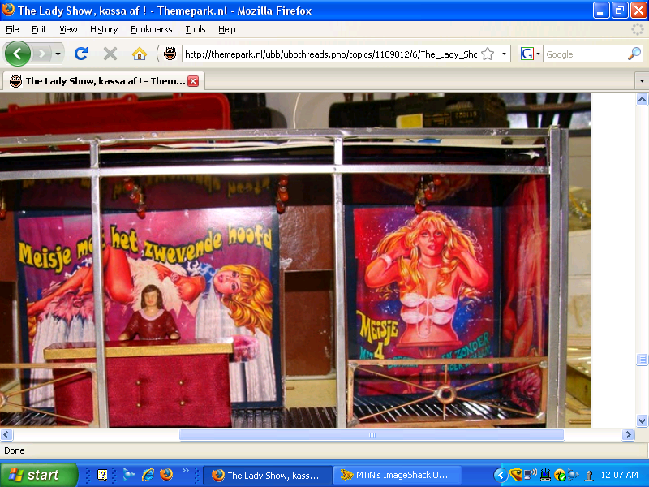Image resolution: width=649 pixels, height=487 pixels.
Task: Click the horizontal scrollbar left arrow
Action: click(6, 435)
